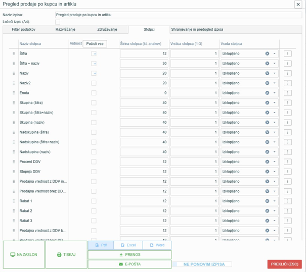
Task: Click the drag handle for Procent DDV row
Action: click(x=14, y=161)
